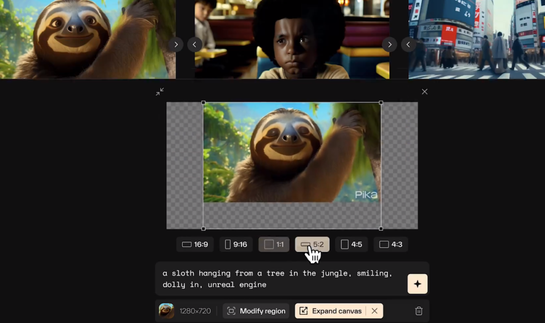Viewport: 545px width, 323px height.
Task: Choose the 1:1 aspect ratio option
Action: pos(274,244)
